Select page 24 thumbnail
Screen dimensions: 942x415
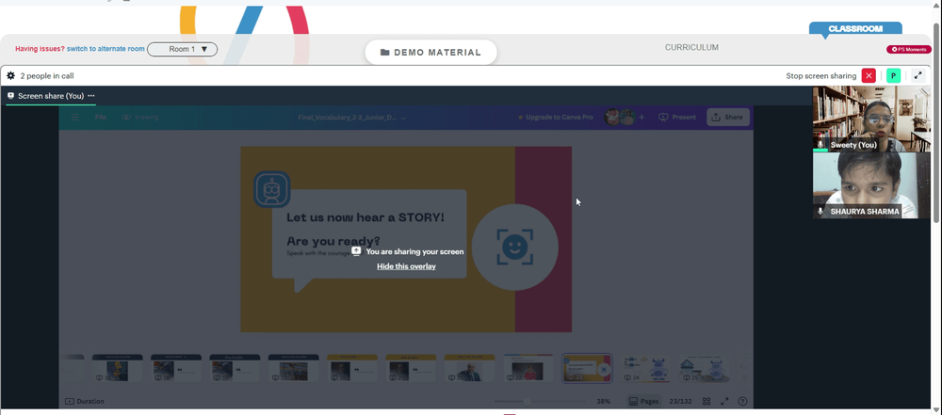[646, 368]
